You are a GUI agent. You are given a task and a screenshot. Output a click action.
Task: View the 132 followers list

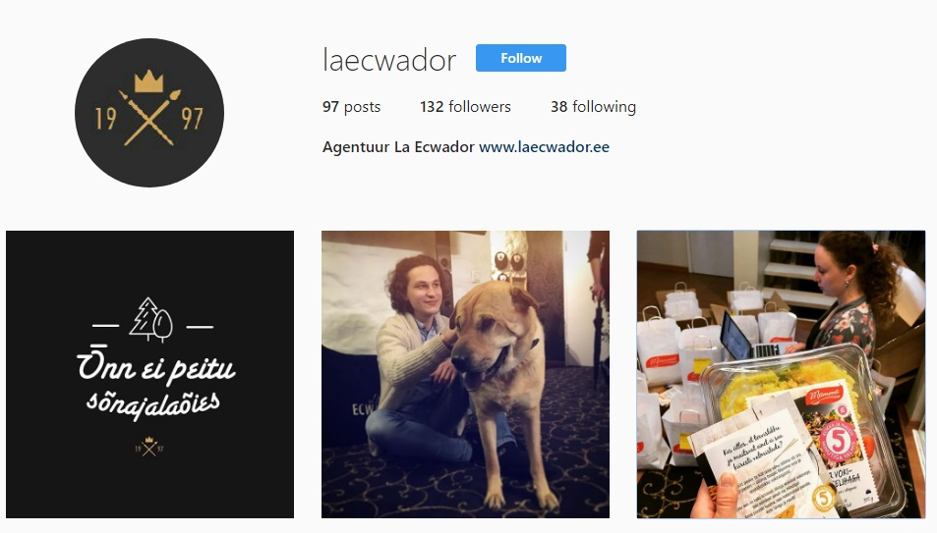[465, 107]
